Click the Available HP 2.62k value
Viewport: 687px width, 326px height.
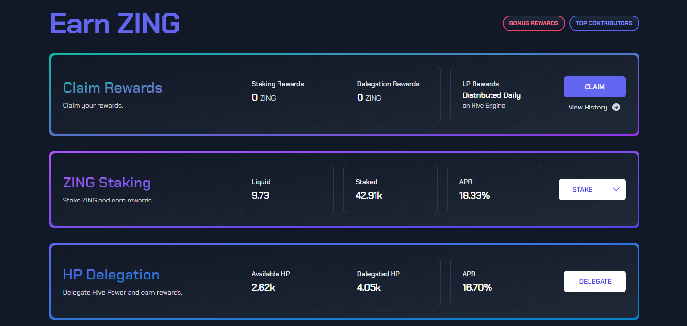pyautogui.click(x=263, y=287)
